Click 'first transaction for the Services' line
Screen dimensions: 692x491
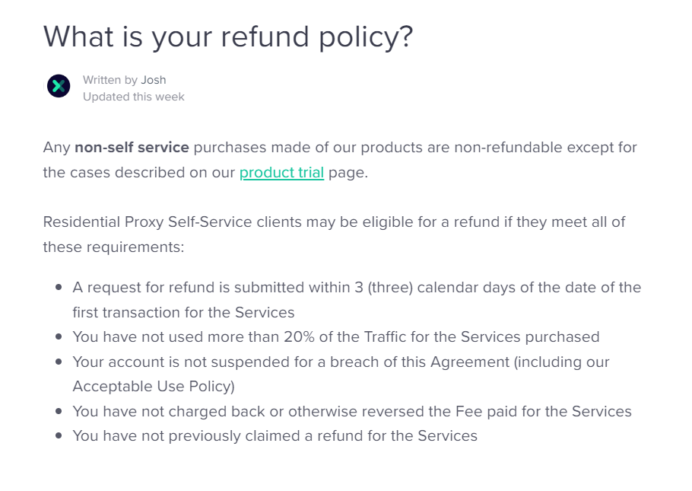[183, 312]
